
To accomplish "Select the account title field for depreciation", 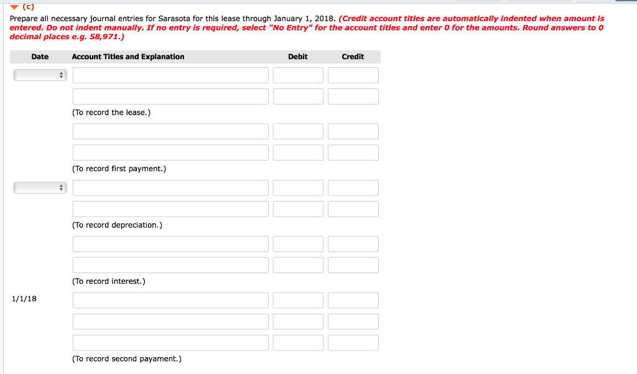I will tap(170, 187).
